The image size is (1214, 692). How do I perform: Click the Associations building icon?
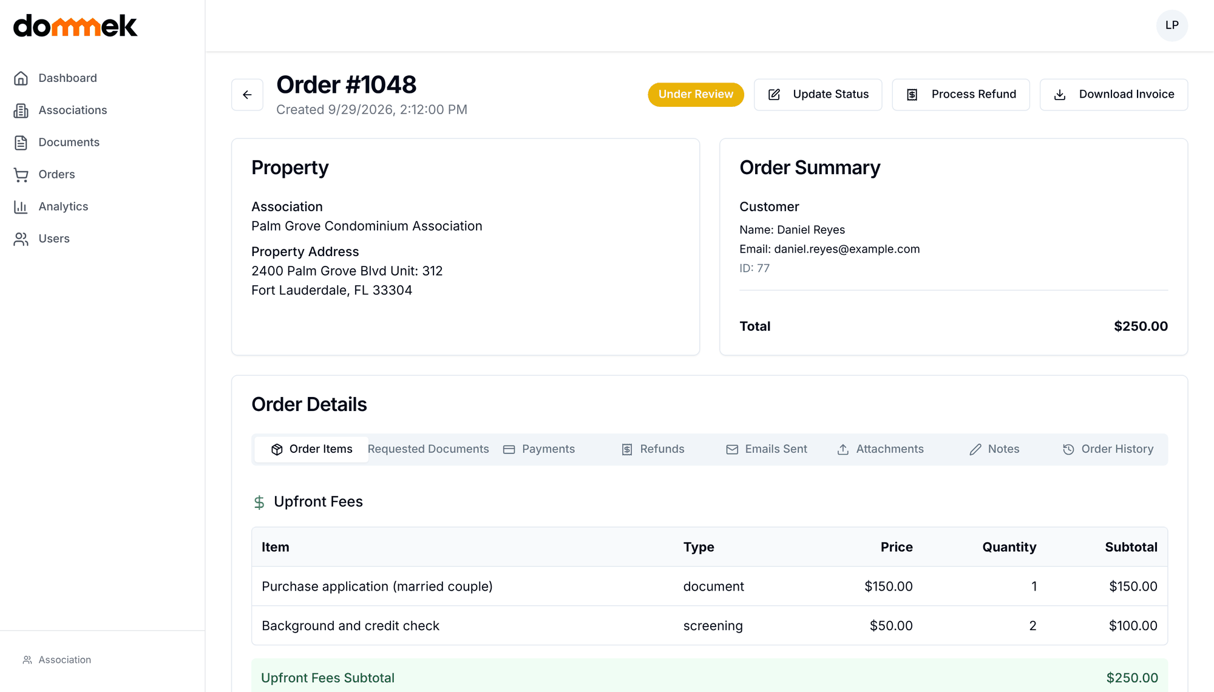click(x=21, y=110)
